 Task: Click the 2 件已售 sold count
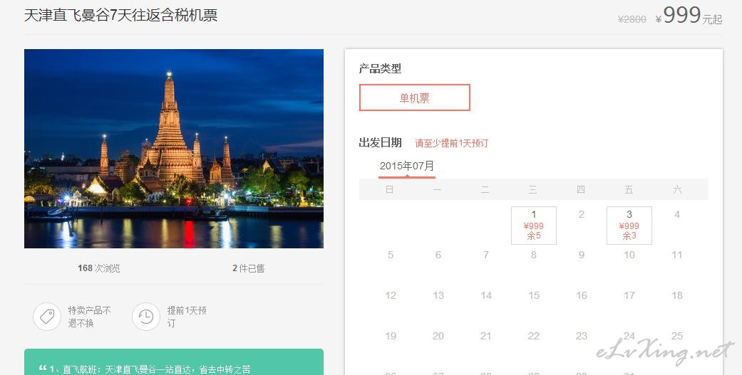point(249,268)
